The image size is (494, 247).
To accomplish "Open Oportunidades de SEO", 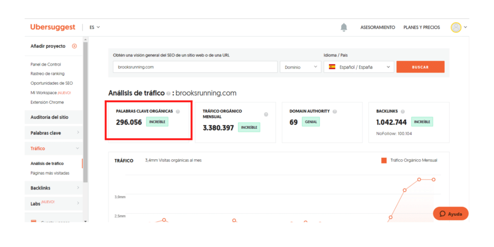I will [52, 83].
